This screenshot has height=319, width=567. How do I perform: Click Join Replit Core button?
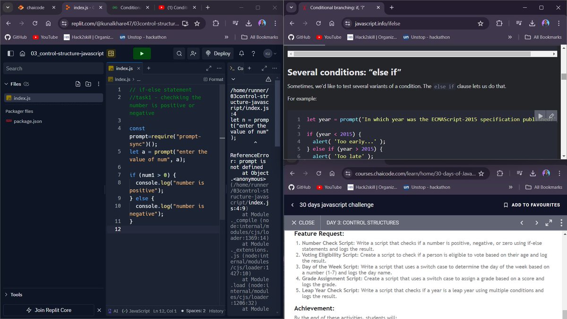pos(49,310)
